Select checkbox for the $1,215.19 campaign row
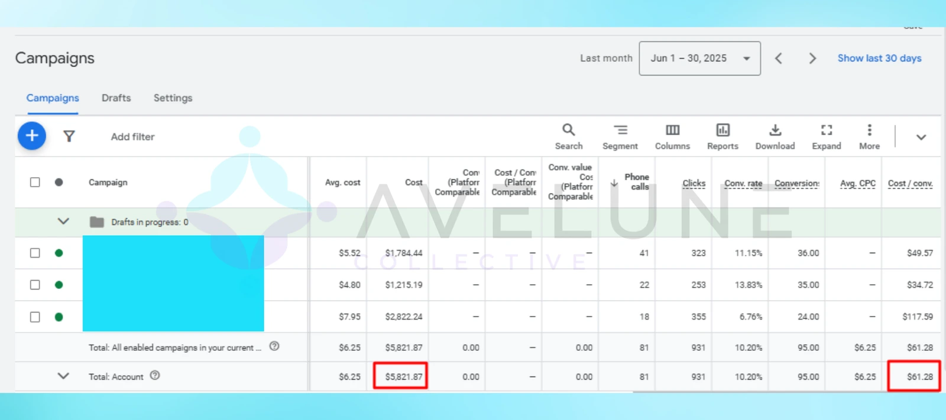The image size is (946, 420). tap(35, 285)
